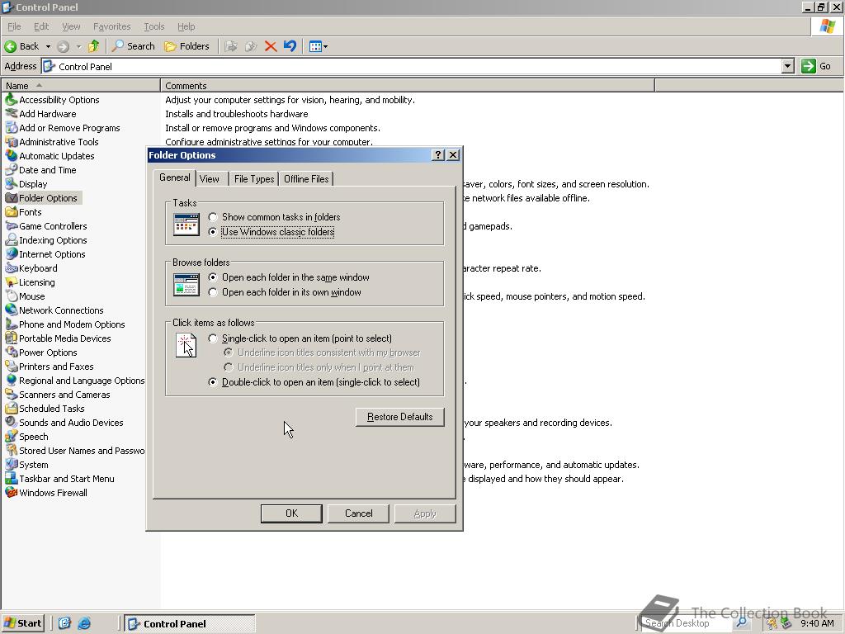Image resolution: width=845 pixels, height=634 pixels.
Task: Switch to the Offline Files tab
Action: click(x=306, y=179)
